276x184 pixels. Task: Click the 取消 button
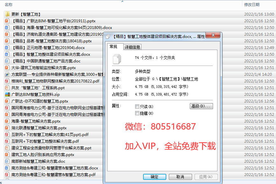180,177
